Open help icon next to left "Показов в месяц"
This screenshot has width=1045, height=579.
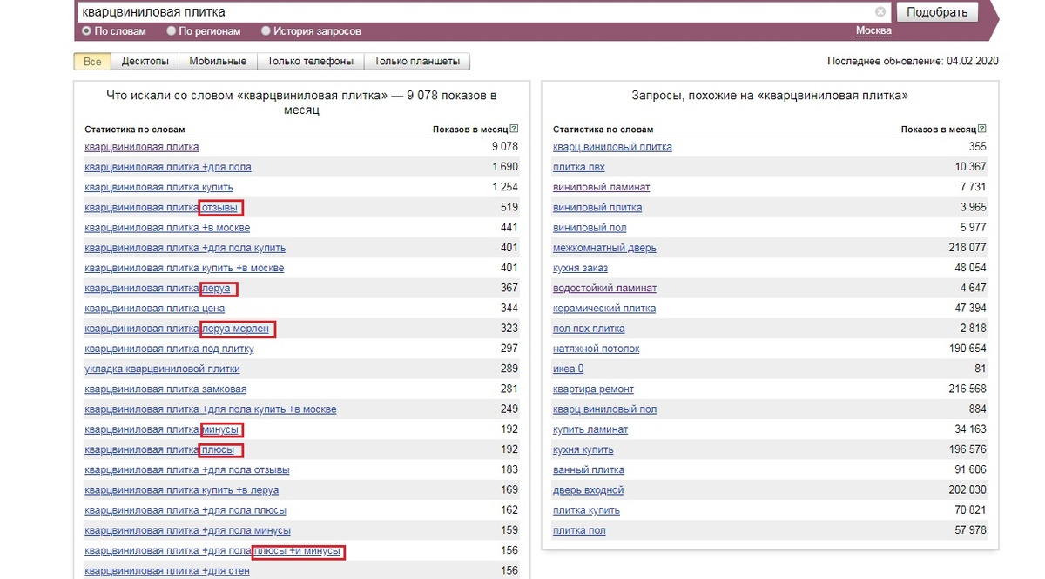(514, 127)
